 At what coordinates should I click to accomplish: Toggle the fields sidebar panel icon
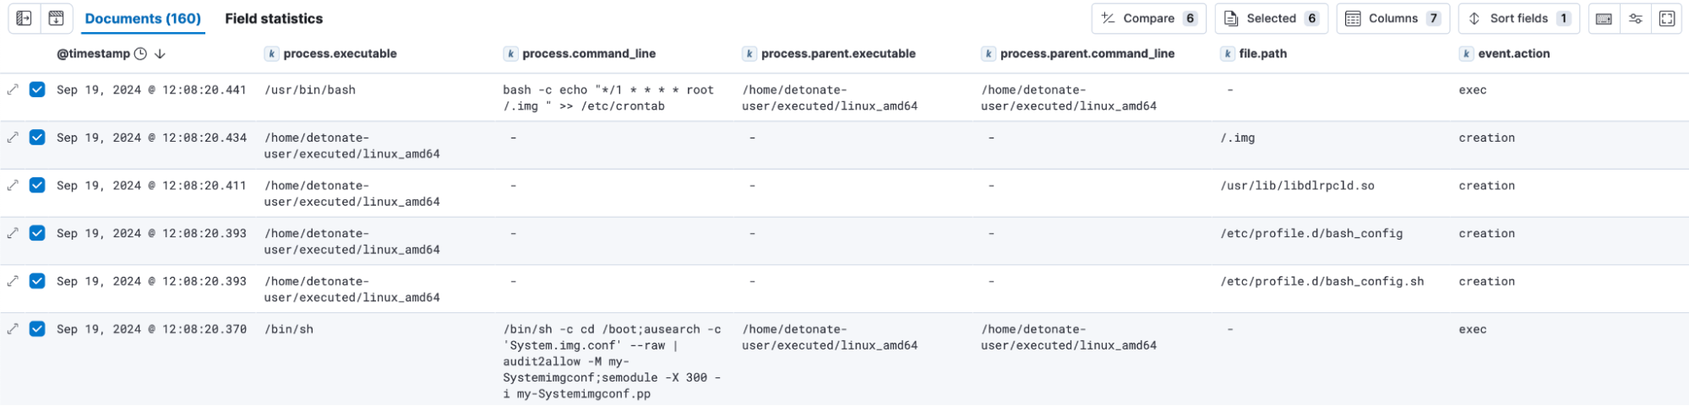click(x=24, y=18)
